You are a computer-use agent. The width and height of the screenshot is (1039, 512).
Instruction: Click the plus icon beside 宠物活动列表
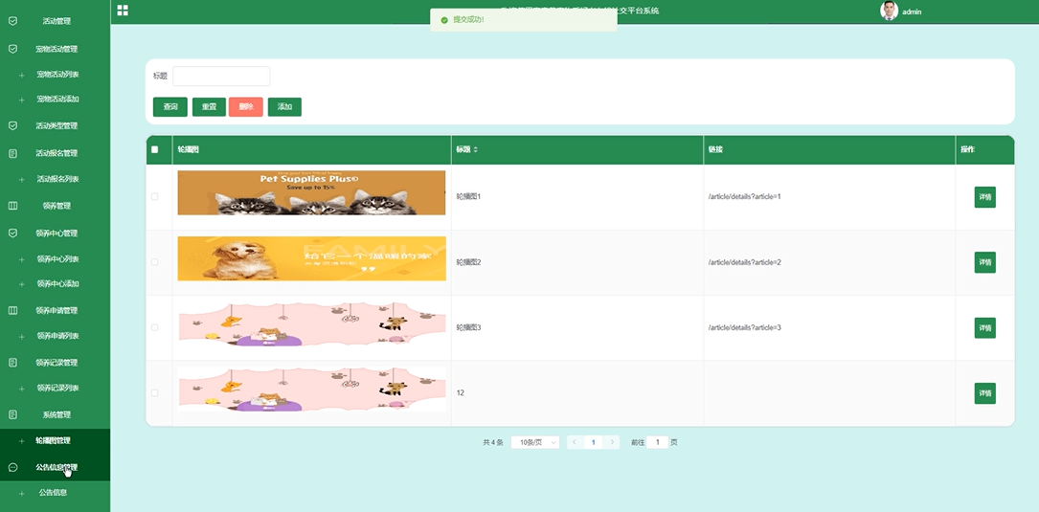click(x=22, y=75)
